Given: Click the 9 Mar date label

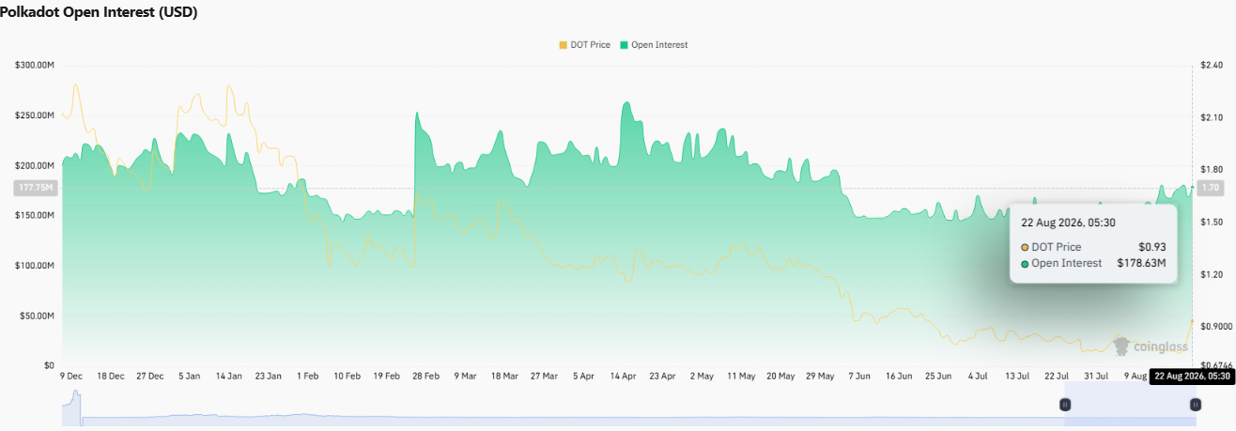Looking at the screenshot, I should pyautogui.click(x=465, y=376).
